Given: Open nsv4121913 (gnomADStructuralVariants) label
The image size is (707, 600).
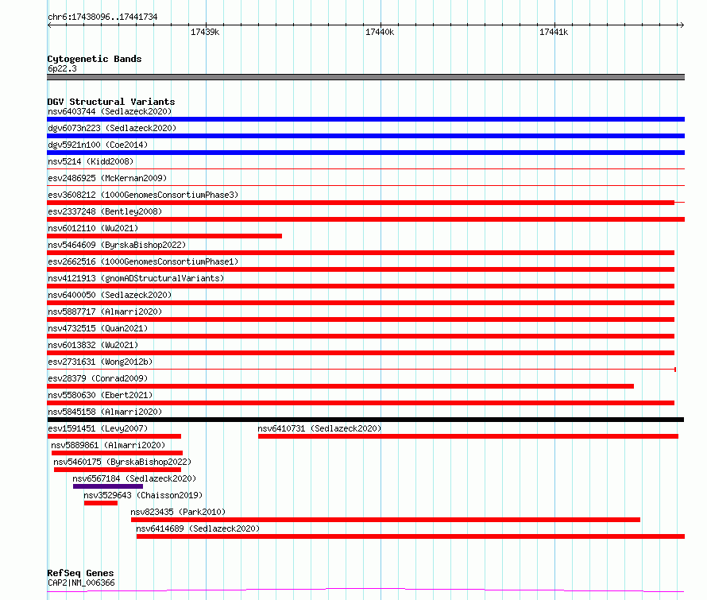Looking at the screenshot, I should (x=136, y=278).
